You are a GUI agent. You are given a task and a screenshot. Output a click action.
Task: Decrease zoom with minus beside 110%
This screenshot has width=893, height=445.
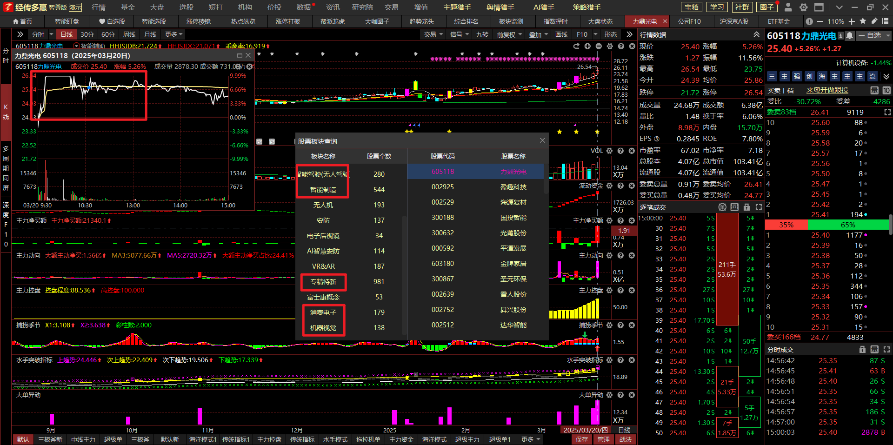coord(820,21)
